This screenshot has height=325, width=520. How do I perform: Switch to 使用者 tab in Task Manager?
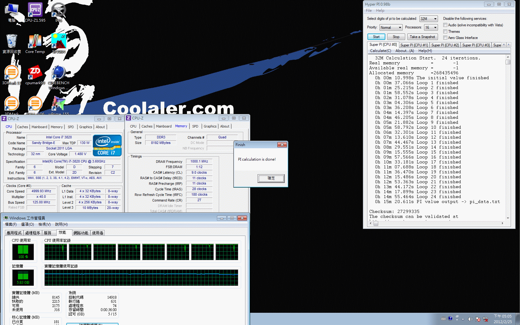97,233
